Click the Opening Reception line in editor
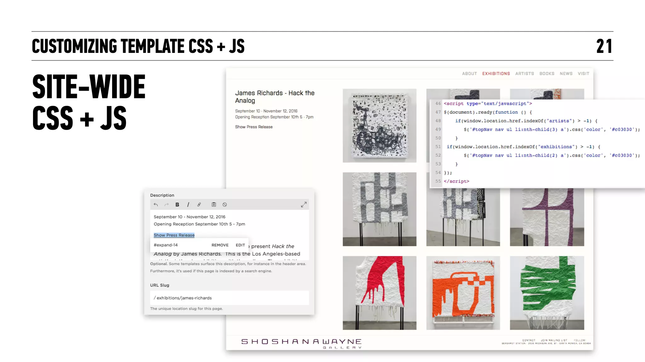645x362 pixels. pyautogui.click(x=199, y=224)
